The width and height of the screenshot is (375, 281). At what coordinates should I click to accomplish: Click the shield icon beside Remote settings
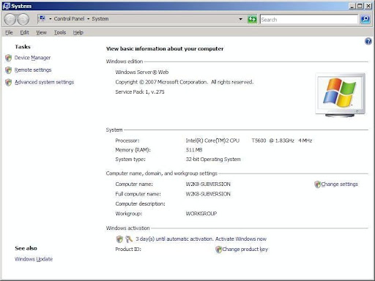click(x=9, y=70)
